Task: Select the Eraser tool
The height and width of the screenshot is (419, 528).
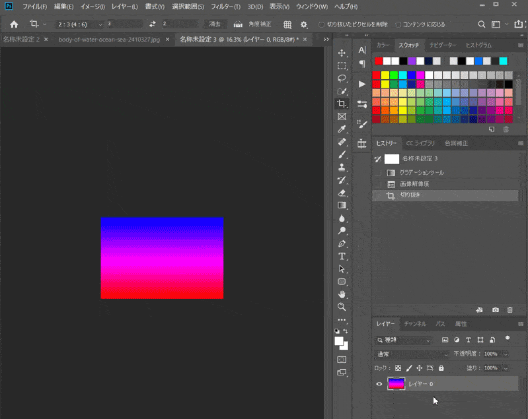Action: (x=342, y=193)
